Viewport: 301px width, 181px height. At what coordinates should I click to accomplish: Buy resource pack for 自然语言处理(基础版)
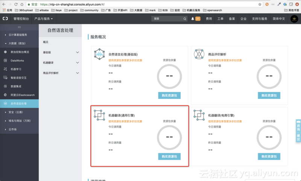(169, 95)
